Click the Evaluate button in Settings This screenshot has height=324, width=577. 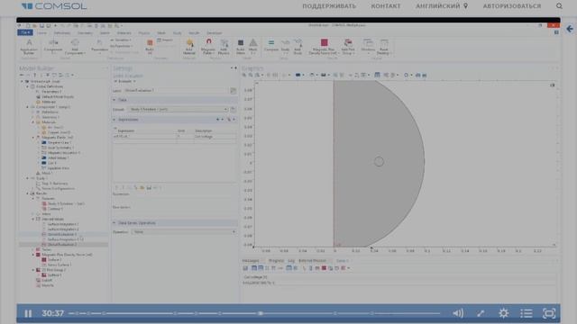point(124,81)
